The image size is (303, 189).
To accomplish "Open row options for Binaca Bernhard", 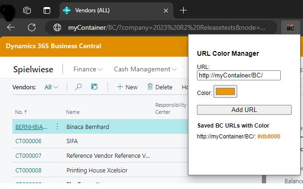I will tap(57, 127).
